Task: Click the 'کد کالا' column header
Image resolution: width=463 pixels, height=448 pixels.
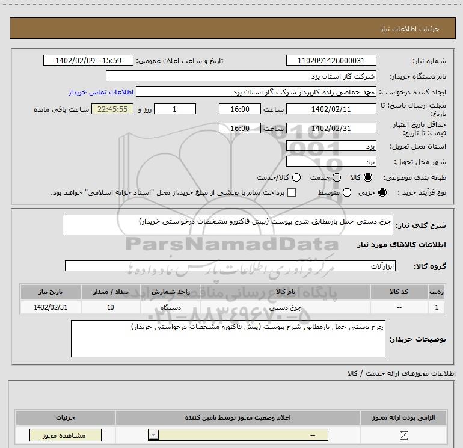Action: 399,292
